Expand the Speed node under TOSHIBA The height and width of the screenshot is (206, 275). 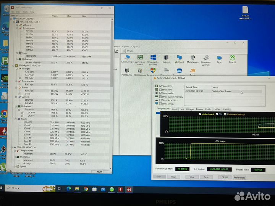15,166
